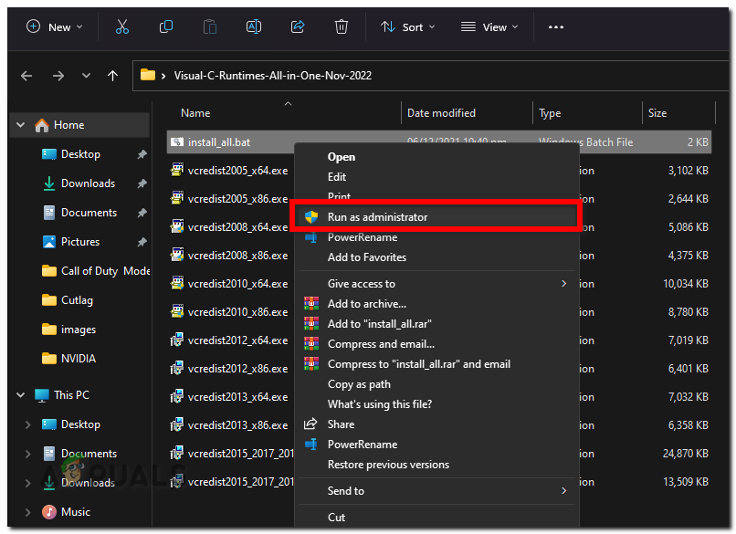736x534 pixels.
Task: Expand the Send to submenu
Action: pos(345,490)
